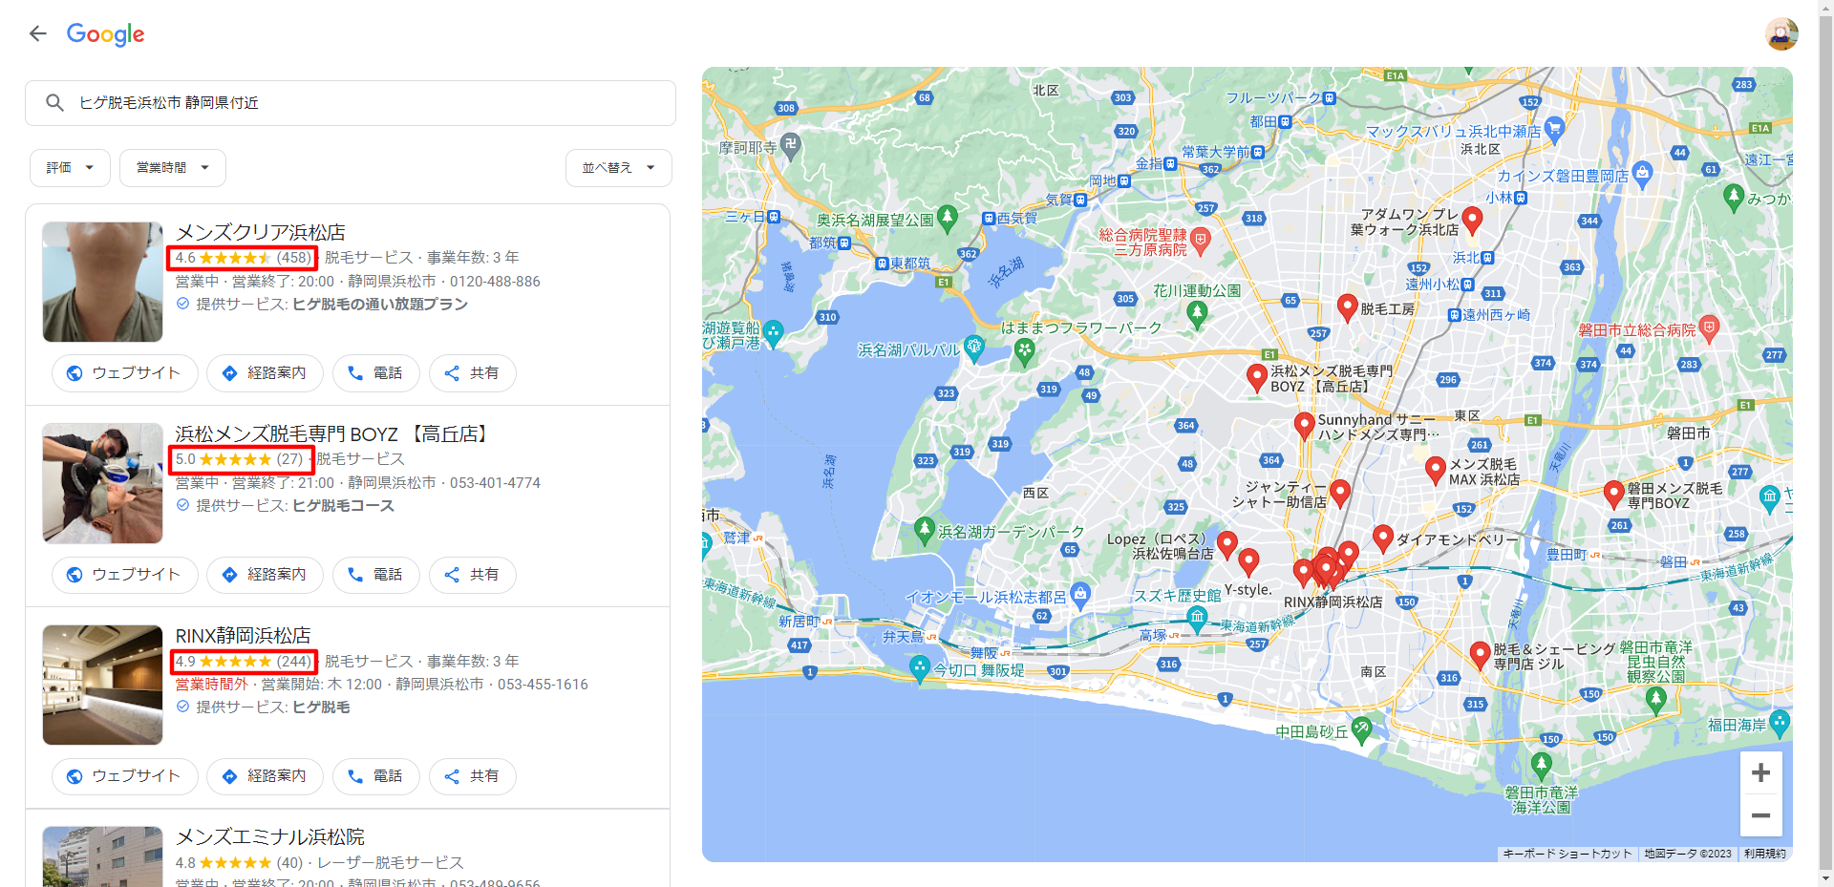Viewport: 1834px width, 887px height.
Task: Open ウェブサイト for メンズクリア浜松店
Action: tap(124, 372)
